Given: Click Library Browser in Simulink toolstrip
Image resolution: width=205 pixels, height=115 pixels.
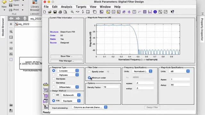Looking at the screenshot, I should point(35,6).
